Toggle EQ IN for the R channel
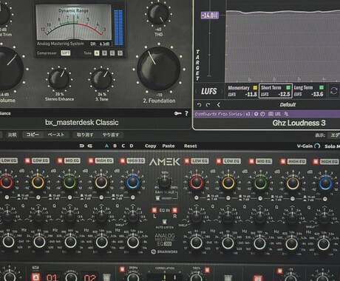Screen dimensions: 340x281 [174, 210]
